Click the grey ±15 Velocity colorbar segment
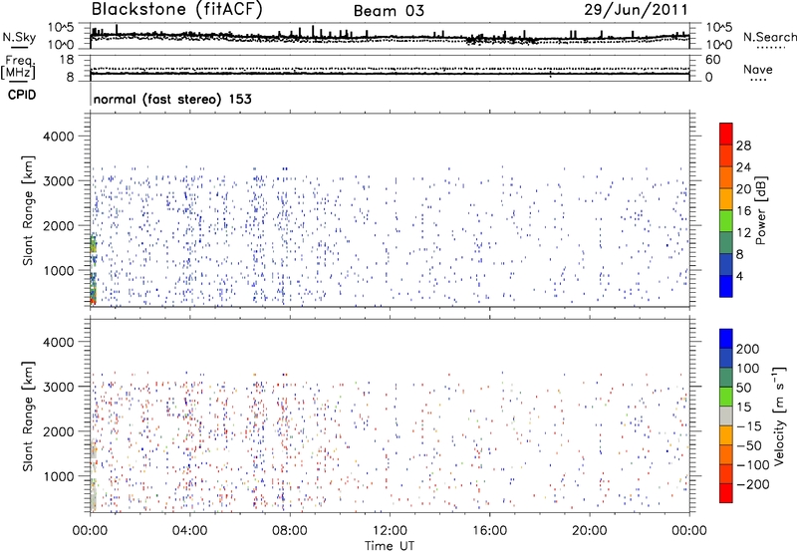 [x=726, y=415]
